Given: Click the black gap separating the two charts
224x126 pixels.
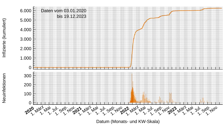Looking at the screenshot, I should pos(112,70).
